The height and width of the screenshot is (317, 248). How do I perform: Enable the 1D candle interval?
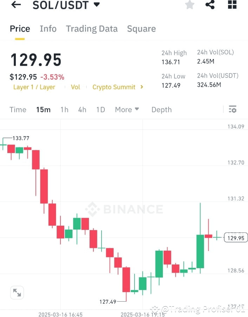point(100,110)
